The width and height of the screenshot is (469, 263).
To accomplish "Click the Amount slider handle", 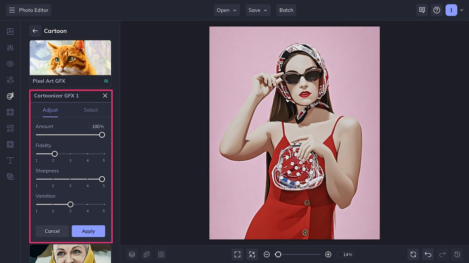I will 102,135.
